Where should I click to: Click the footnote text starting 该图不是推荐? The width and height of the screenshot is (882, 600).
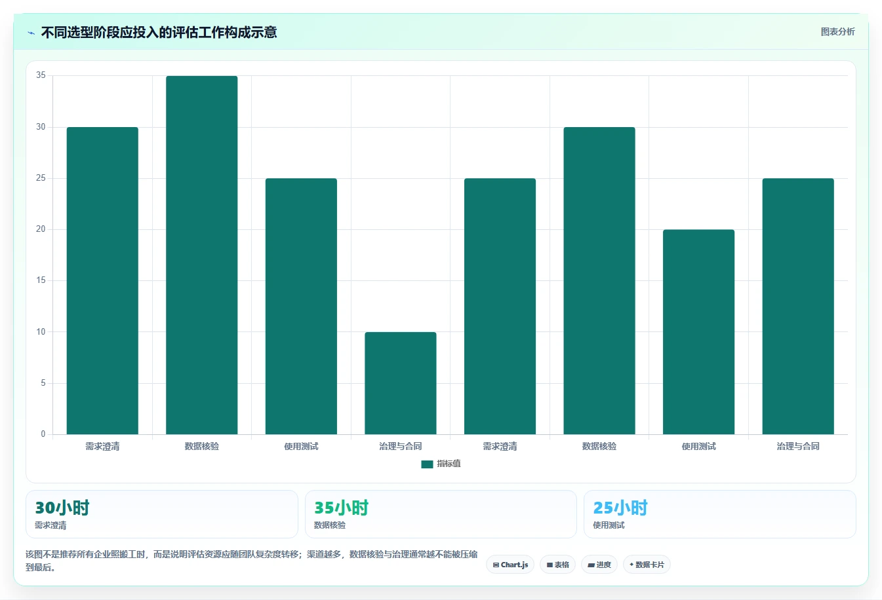coord(252,561)
